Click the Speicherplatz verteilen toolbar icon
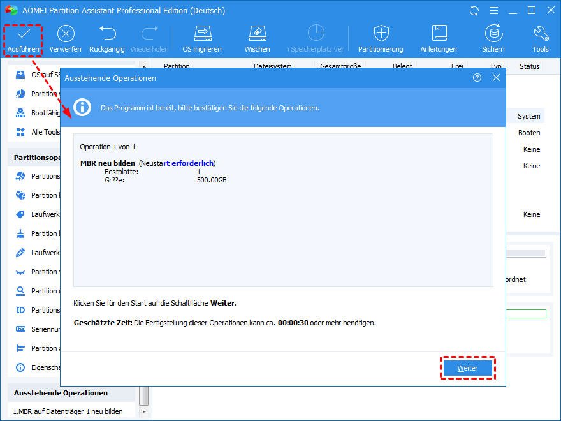 [316, 33]
